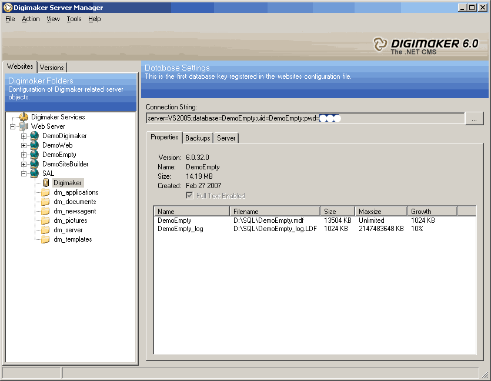Click the dm_documents folder icon
This screenshot has height=381, width=491.
pyautogui.click(x=45, y=202)
